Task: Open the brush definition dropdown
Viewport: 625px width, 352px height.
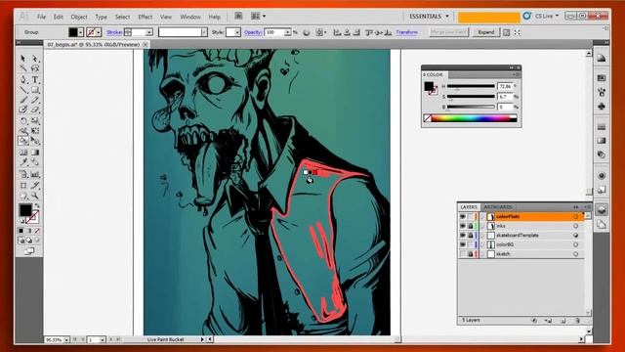Action: coord(204,32)
